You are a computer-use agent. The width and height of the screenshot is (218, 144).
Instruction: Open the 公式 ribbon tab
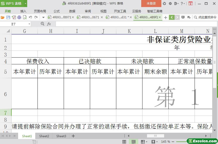click(57, 11)
